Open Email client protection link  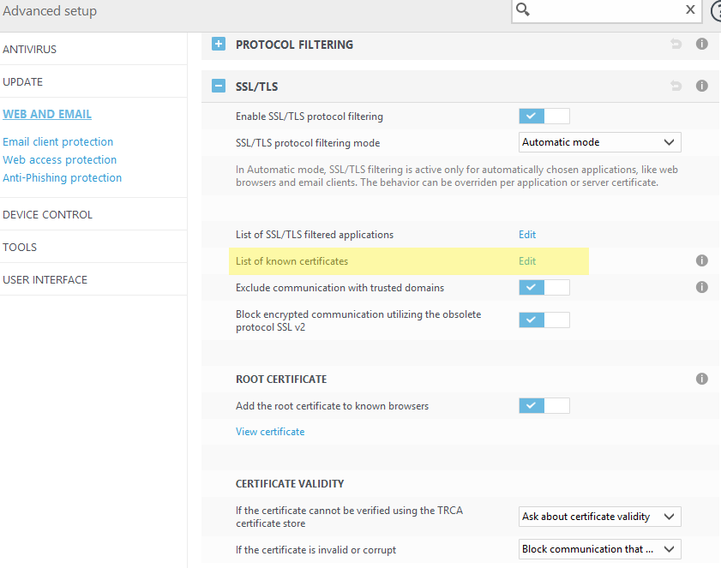coord(58,142)
